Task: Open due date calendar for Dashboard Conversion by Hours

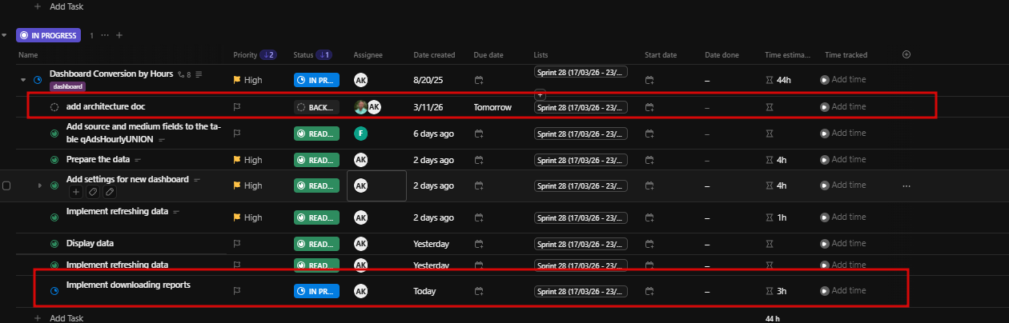Action: pyautogui.click(x=479, y=80)
